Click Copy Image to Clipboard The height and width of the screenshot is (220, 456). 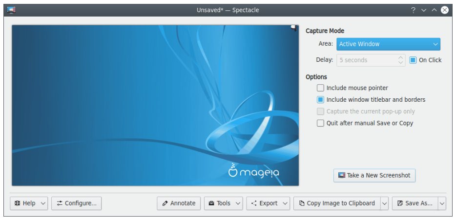coord(337,203)
